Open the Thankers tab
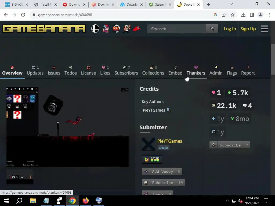 [196, 71]
